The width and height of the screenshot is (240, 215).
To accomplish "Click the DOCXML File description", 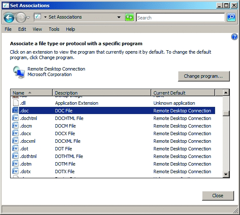I will [x=68, y=141].
